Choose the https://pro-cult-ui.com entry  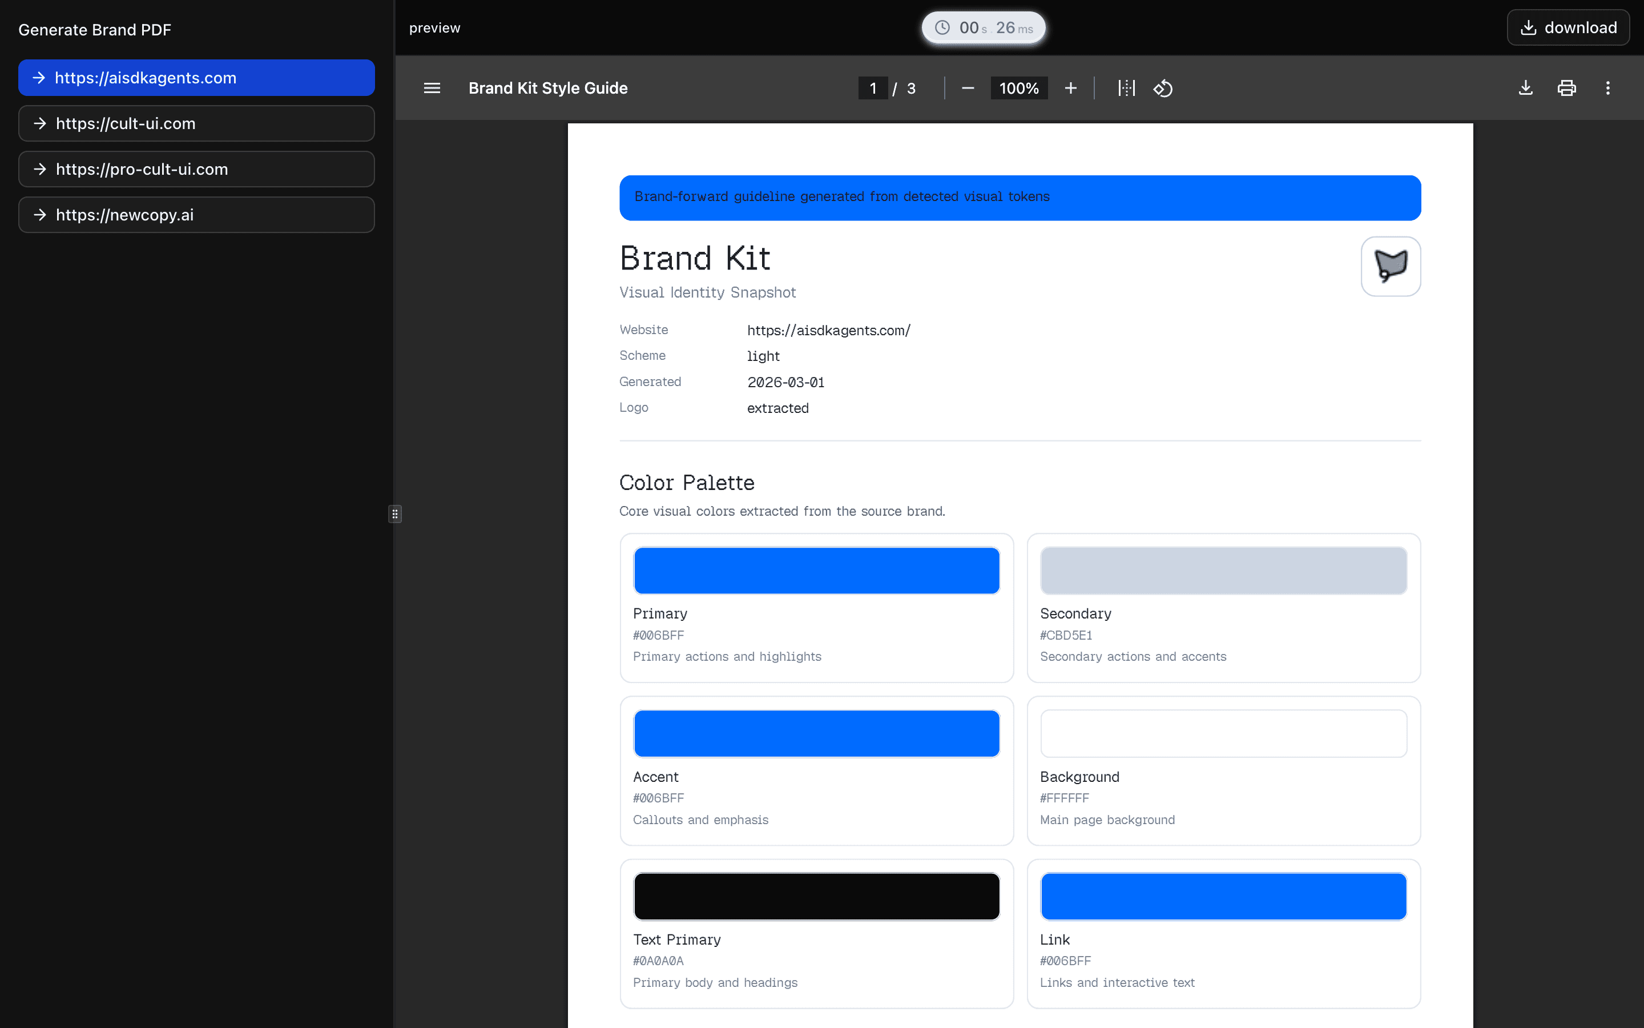pos(196,169)
